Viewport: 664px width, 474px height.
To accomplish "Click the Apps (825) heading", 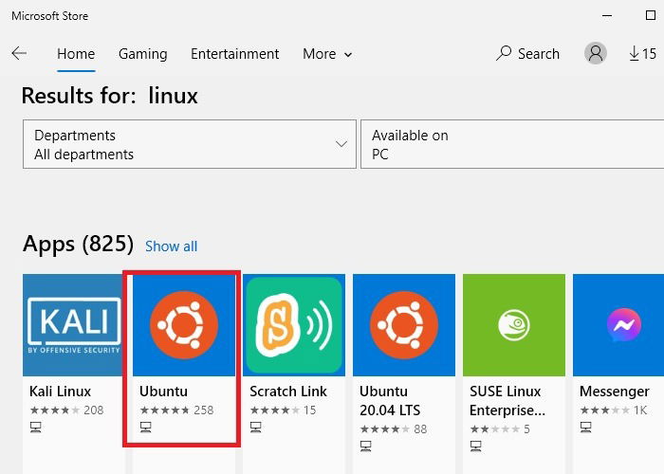I will pos(79,244).
